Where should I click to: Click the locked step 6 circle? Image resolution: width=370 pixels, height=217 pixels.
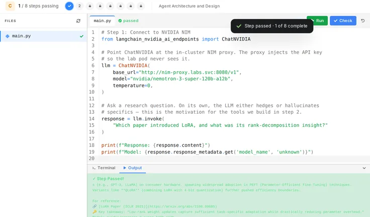click(121, 6)
